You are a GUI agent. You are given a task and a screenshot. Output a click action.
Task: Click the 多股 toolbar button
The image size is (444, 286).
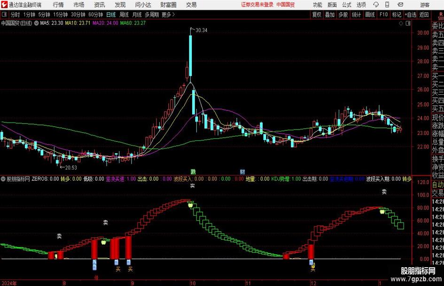tap(343, 15)
